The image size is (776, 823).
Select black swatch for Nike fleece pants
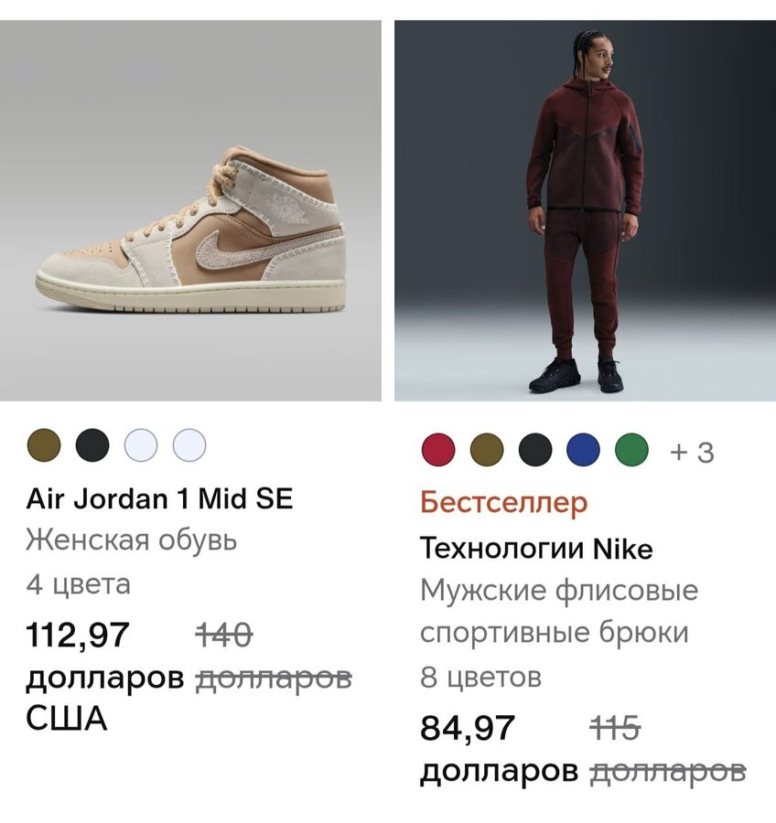tap(535, 450)
